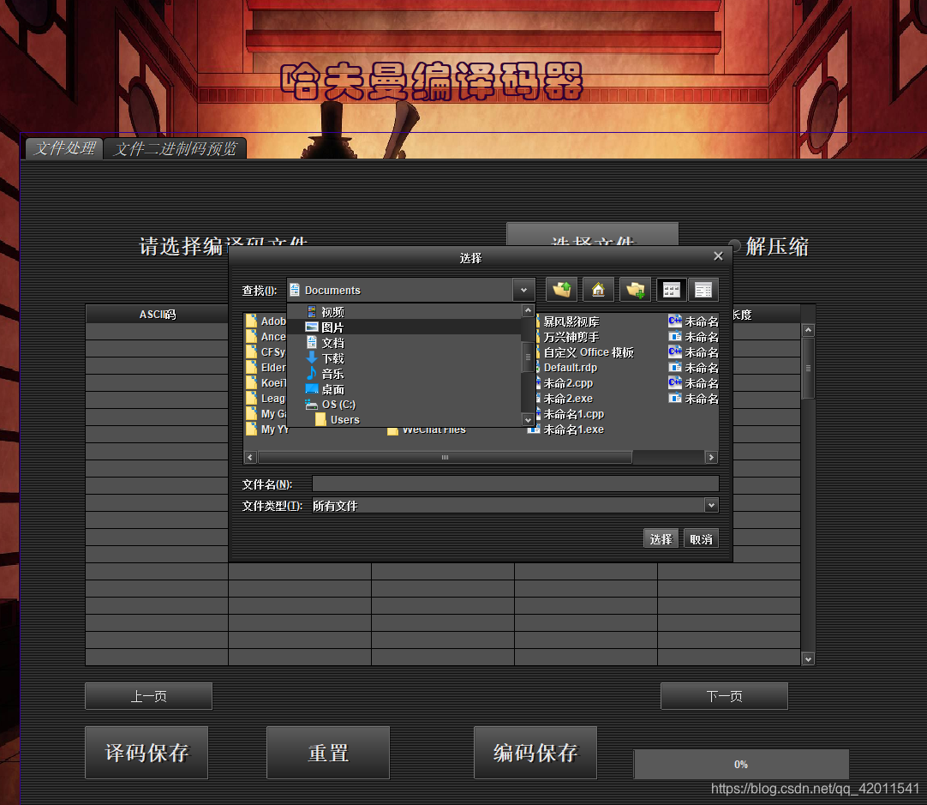Click the file list horizontal scrollbar thumb
Viewport: 927px width, 805px height.
(446, 457)
